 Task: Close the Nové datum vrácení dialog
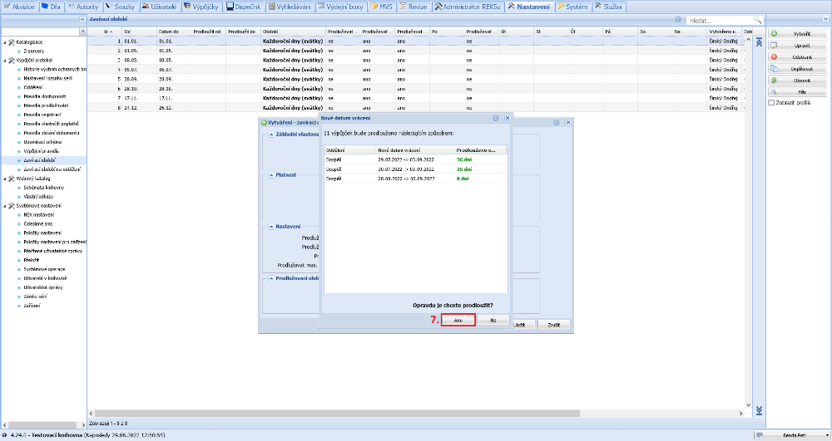[508, 119]
